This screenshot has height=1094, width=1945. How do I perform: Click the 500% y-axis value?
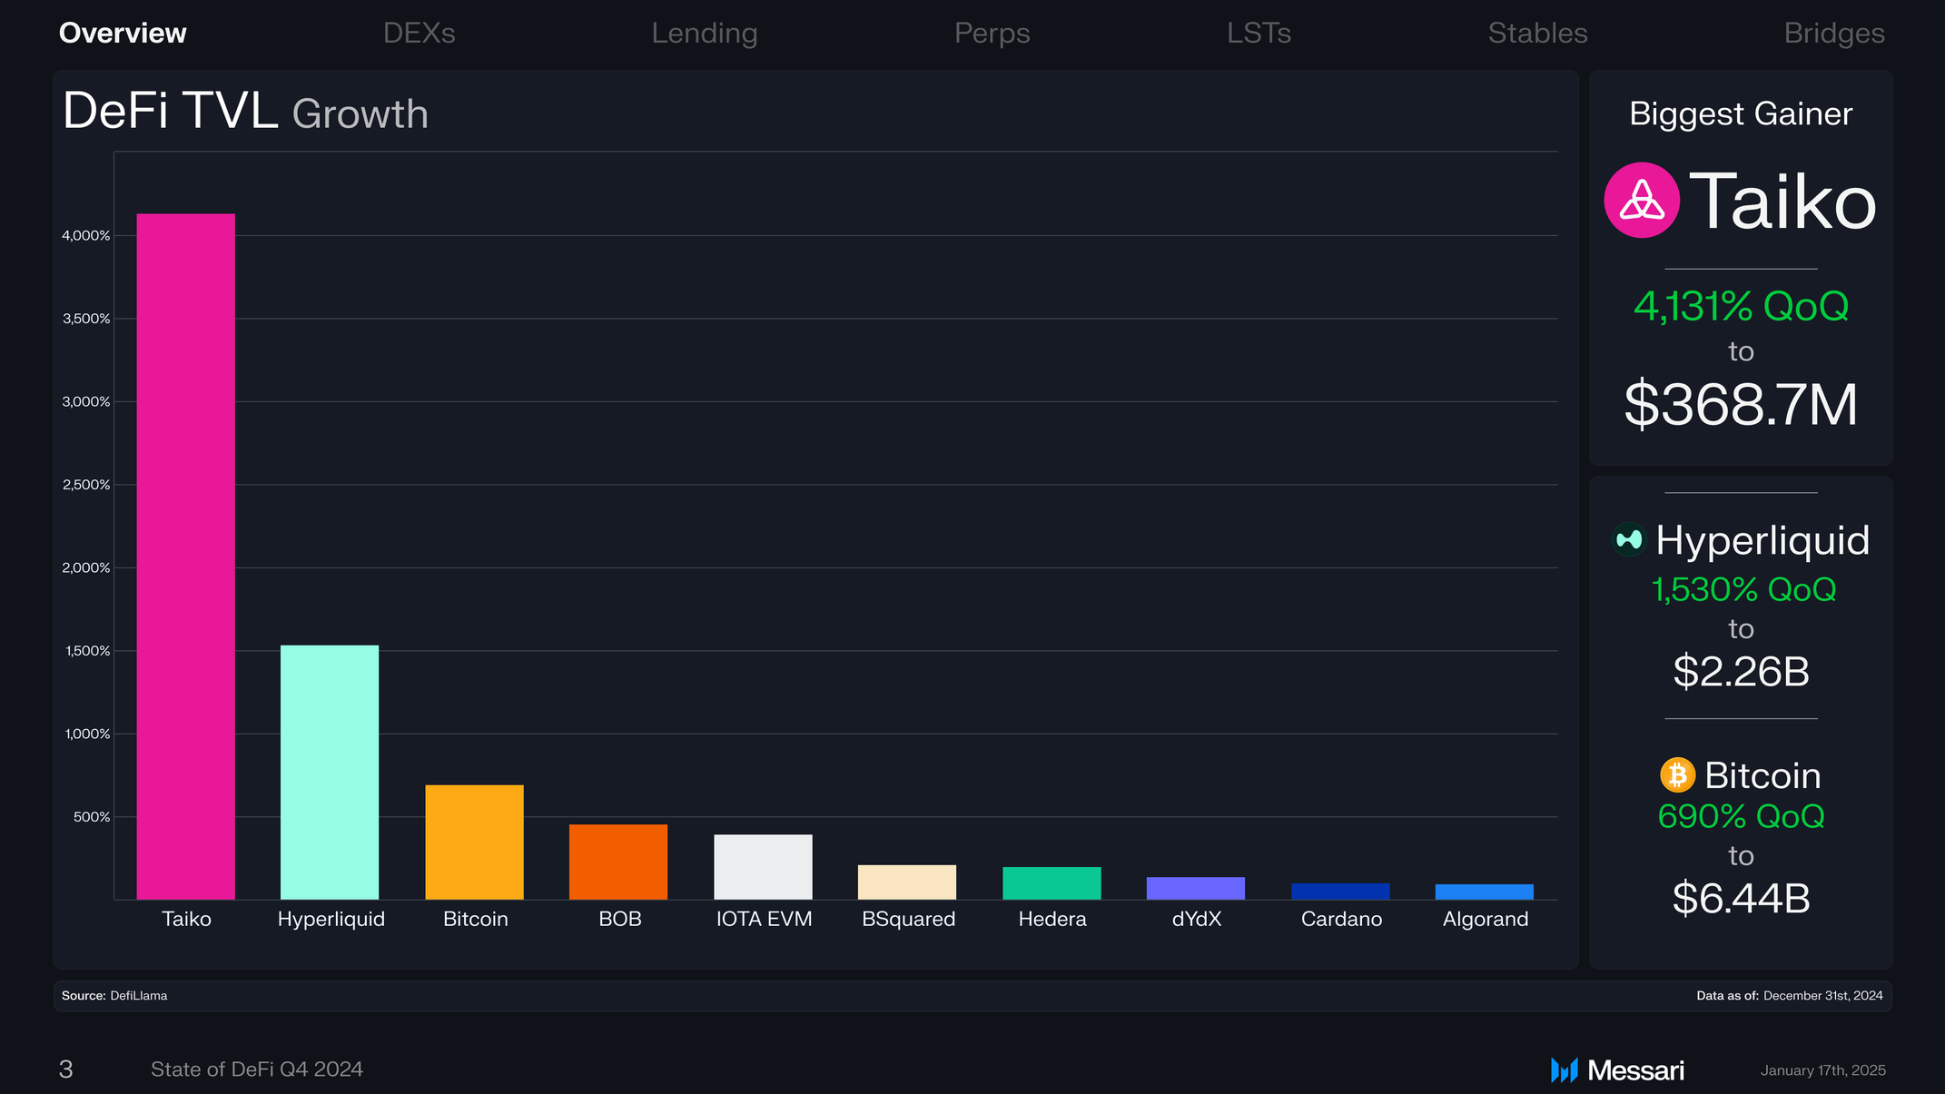[92, 817]
